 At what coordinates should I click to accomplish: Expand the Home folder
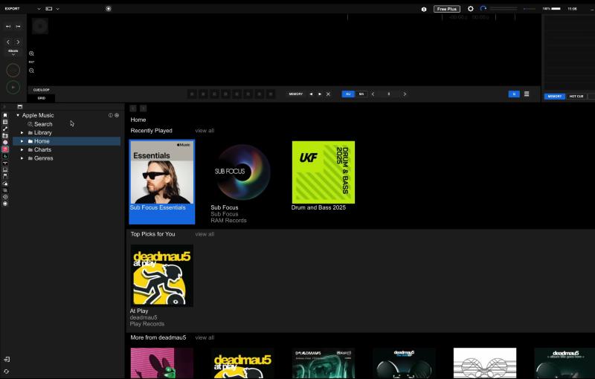point(22,141)
